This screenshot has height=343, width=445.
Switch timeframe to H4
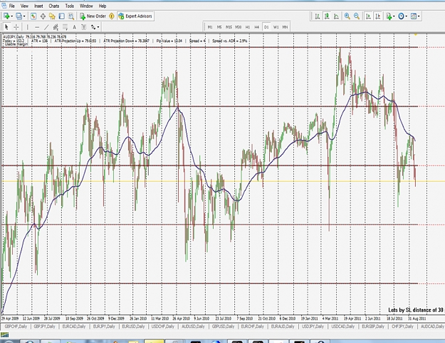pyautogui.click(x=257, y=27)
